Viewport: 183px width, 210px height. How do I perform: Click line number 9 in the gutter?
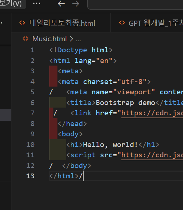32,134
